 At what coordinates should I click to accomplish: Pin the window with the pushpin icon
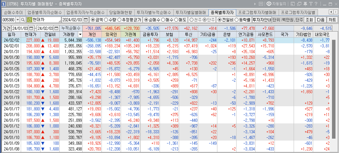point(305,4)
